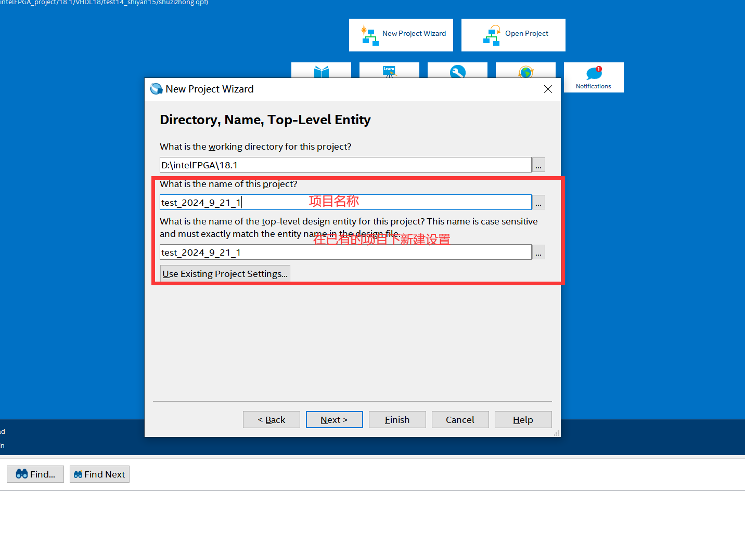Open the project name browse button
Viewport: 745px width, 544px height.
point(538,203)
